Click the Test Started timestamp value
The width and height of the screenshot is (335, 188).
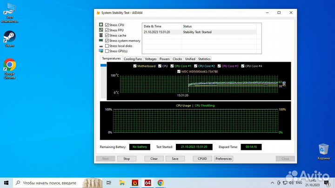(x=194, y=147)
